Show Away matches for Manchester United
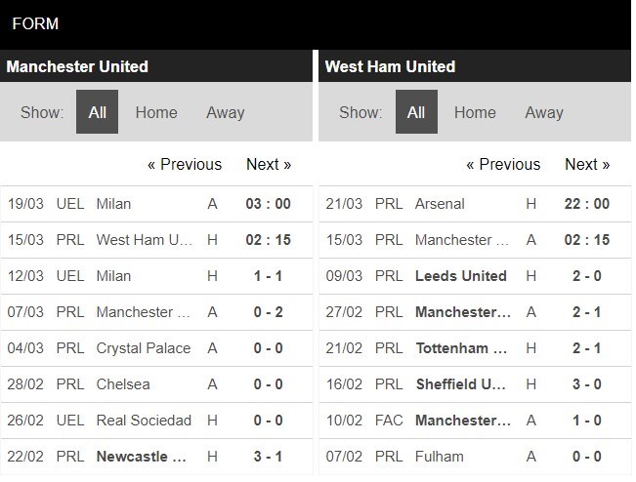The image size is (636, 482). tap(225, 112)
